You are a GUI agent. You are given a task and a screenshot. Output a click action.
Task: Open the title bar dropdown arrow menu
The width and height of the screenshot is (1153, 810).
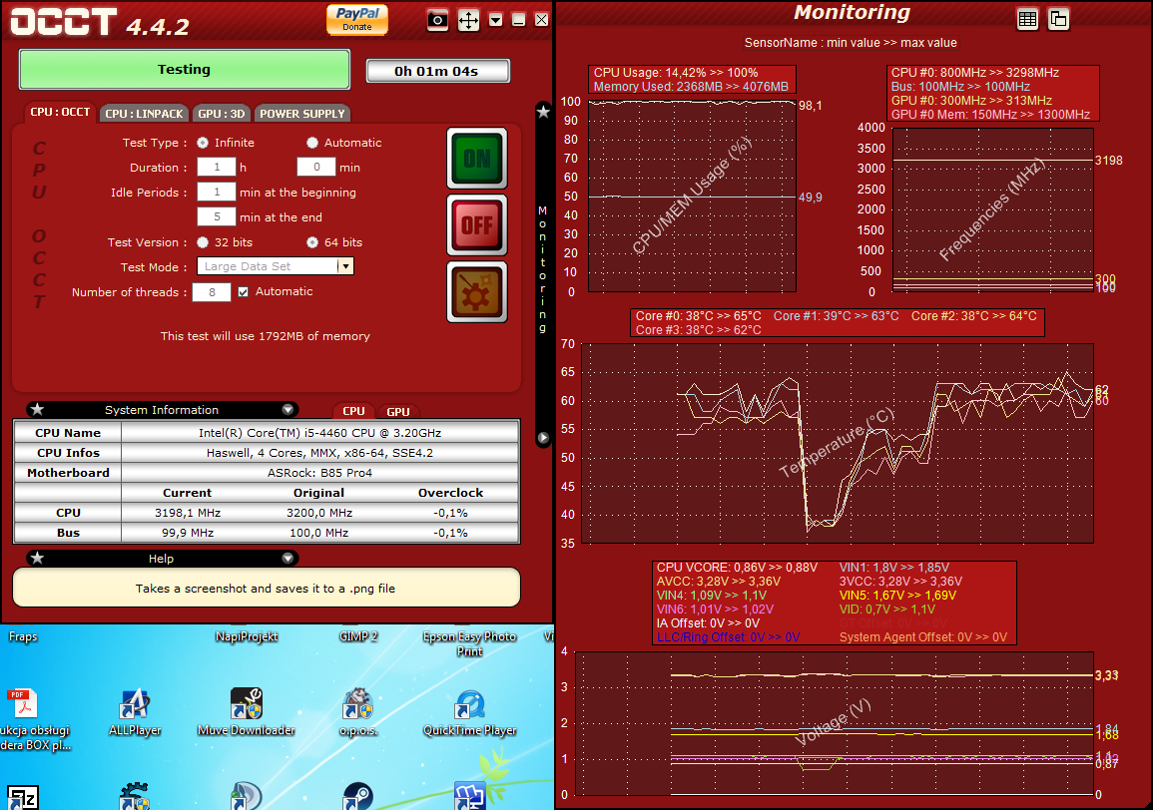click(495, 20)
